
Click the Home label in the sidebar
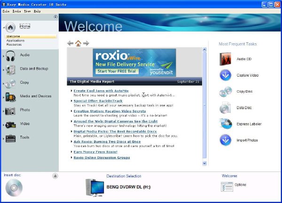coord(25,26)
